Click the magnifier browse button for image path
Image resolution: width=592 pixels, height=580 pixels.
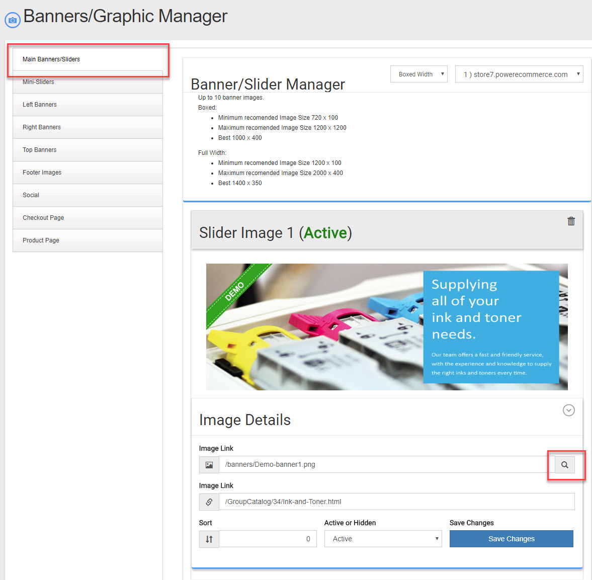pyautogui.click(x=565, y=465)
